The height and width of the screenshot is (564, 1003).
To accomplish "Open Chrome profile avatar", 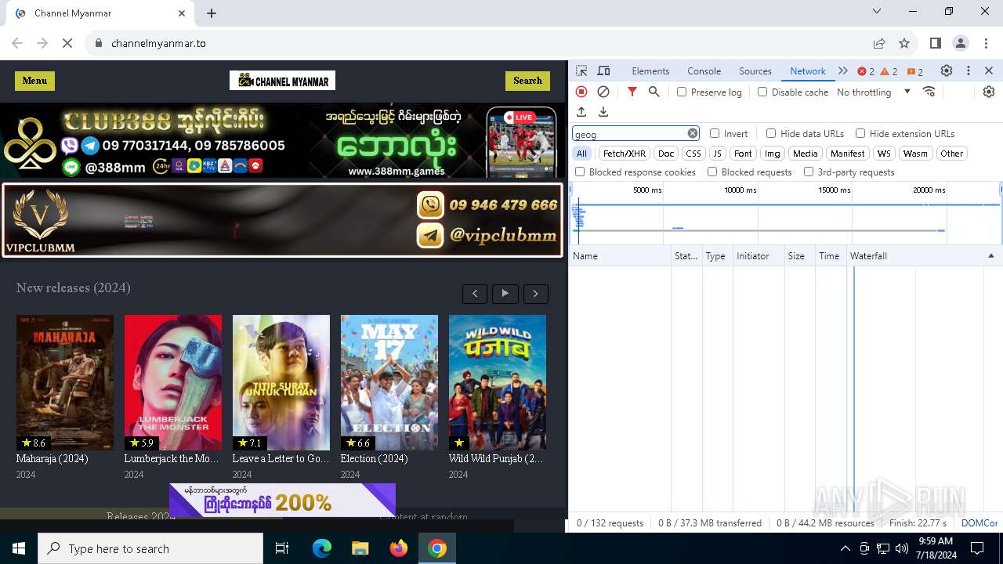I will tap(961, 43).
